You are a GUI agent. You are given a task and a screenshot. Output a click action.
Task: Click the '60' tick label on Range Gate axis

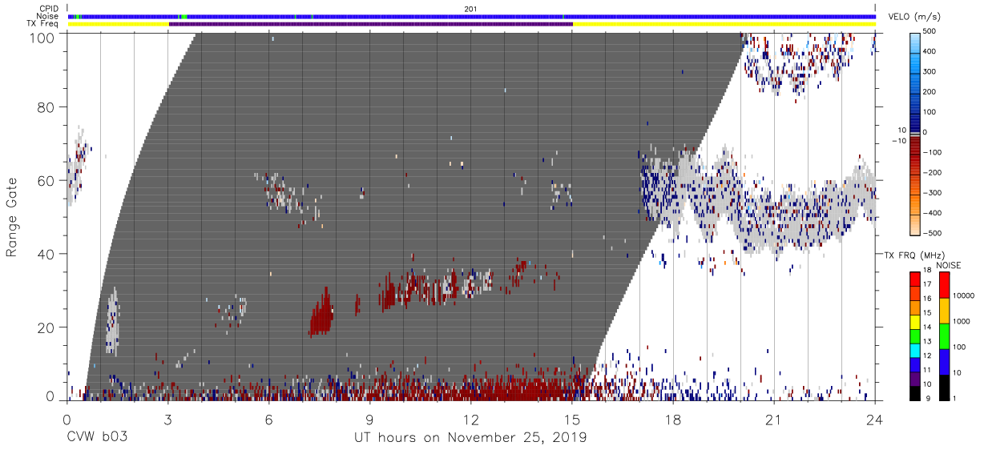pyautogui.click(x=45, y=180)
